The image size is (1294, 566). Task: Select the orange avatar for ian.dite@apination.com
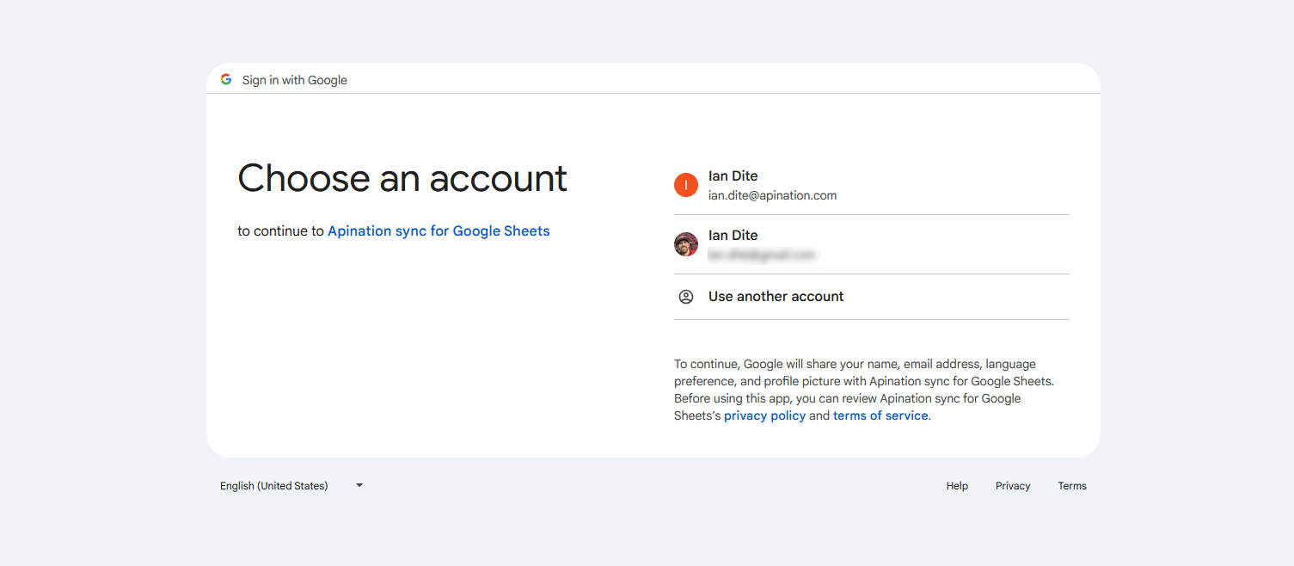point(686,185)
